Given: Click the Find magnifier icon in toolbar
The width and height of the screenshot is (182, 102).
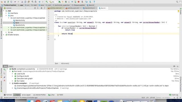Looking at the screenshot, I should click(x=32, y=2).
